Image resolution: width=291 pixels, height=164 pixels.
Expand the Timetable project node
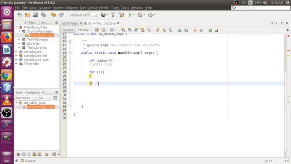[x=16, y=64]
